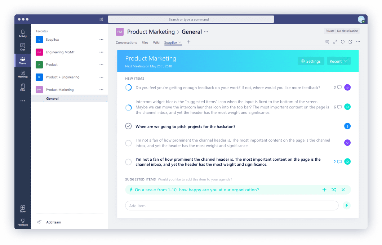382x245 pixels.
Task: Click lightning suggestions button beside Add item
Action: point(346,205)
